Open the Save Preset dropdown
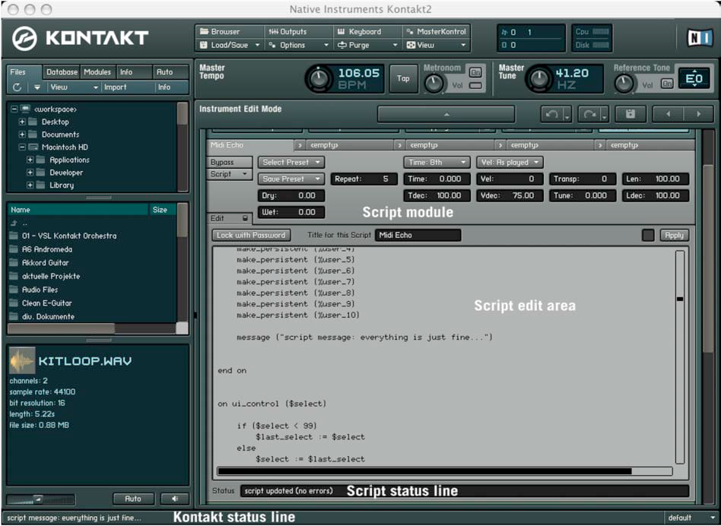 coord(291,179)
